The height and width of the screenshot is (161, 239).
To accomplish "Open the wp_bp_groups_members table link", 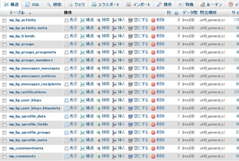I will coord(31,60).
